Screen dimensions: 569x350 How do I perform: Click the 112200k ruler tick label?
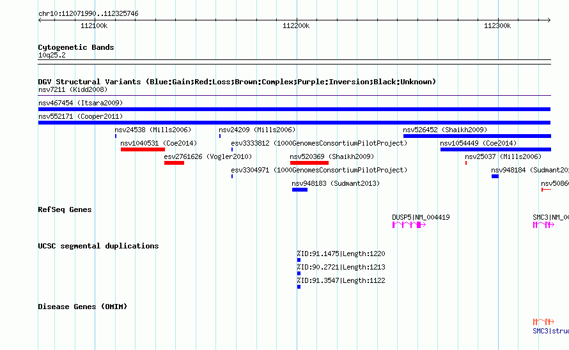coord(296,26)
